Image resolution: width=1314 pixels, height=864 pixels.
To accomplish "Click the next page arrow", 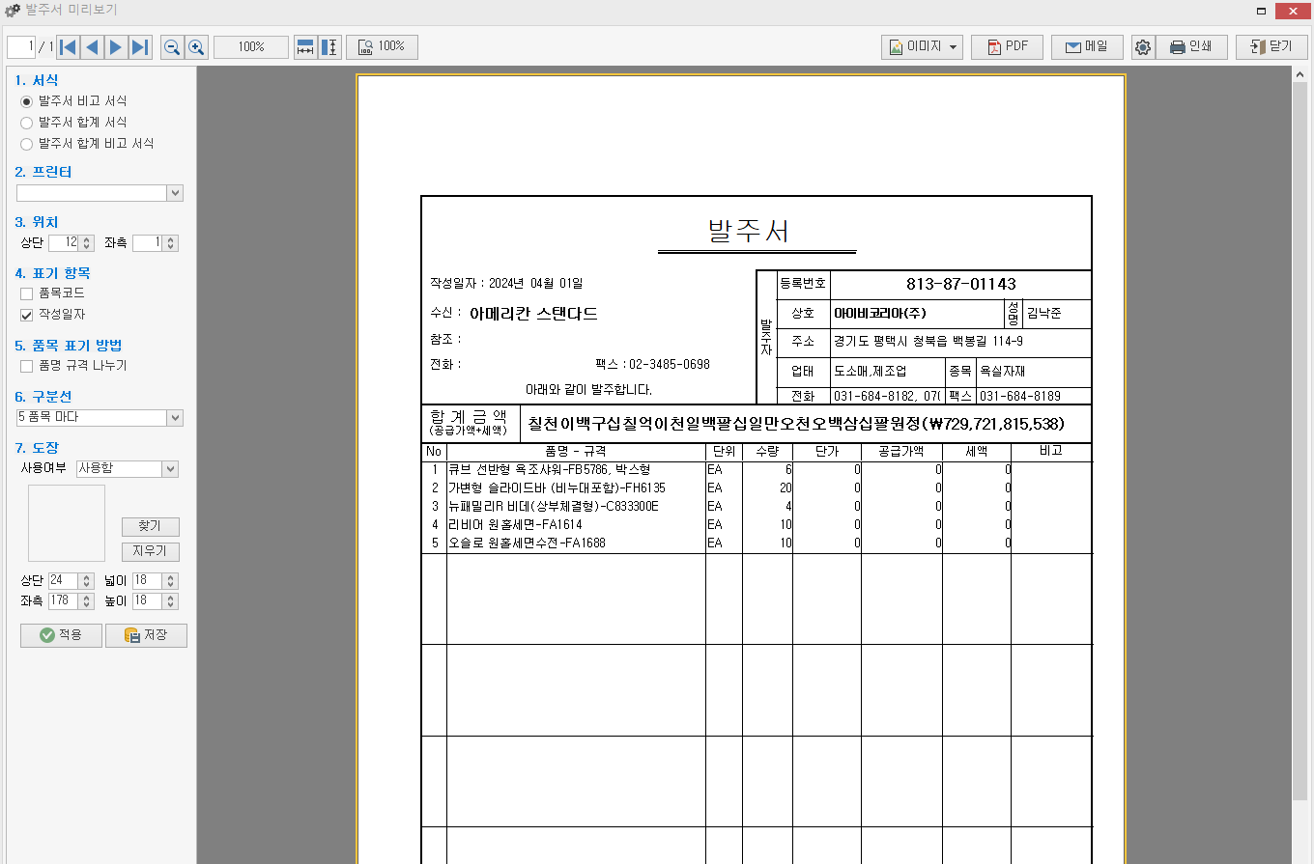I will [x=116, y=47].
